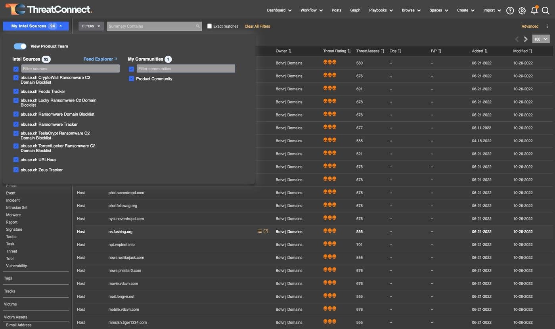
Task: Change the 100 results-per-page dropdown
Action: [541, 39]
